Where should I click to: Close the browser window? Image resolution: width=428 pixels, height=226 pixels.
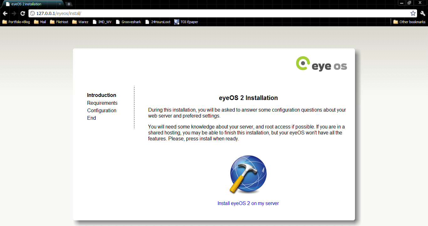[x=420, y=3]
